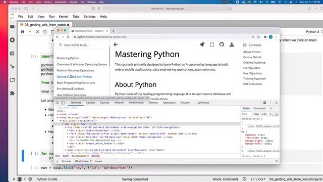Open Getting Started with Python chapter link
Screen dimensions: 323x182
pos(74,76)
